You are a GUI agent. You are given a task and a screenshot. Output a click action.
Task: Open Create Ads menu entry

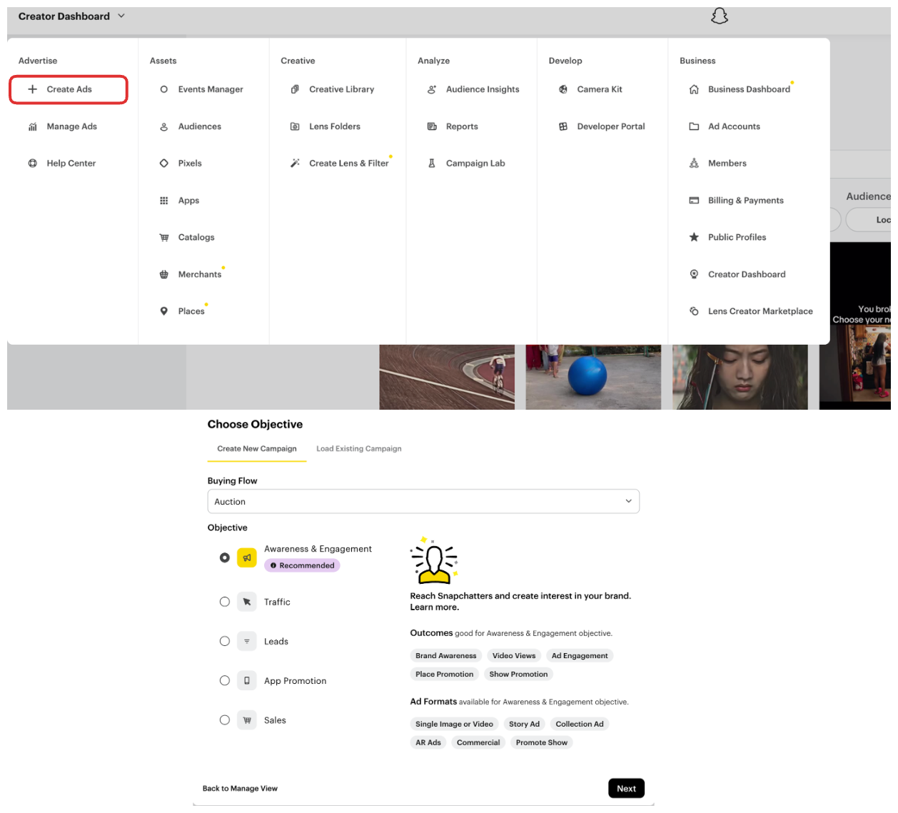click(x=69, y=89)
